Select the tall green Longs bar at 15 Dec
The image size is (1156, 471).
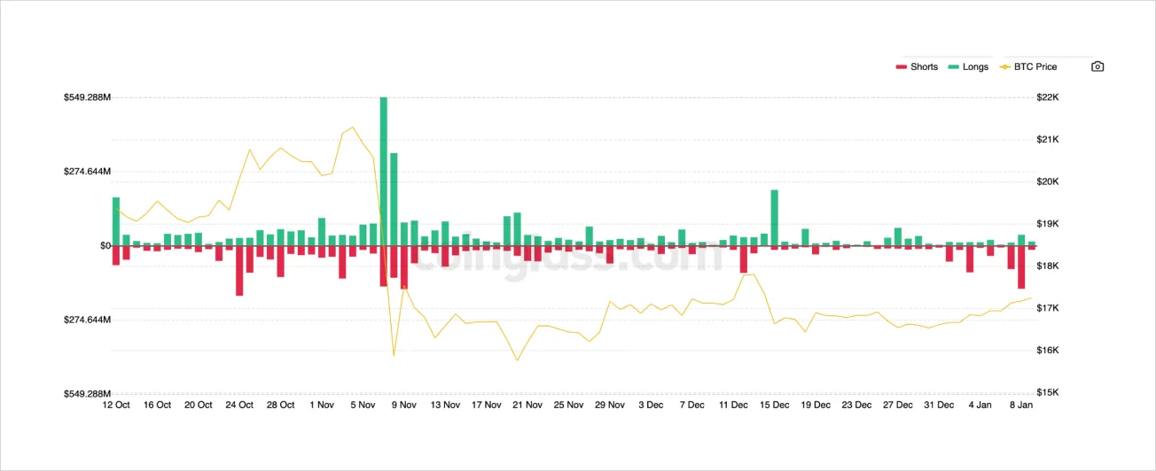pyautogui.click(x=774, y=218)
